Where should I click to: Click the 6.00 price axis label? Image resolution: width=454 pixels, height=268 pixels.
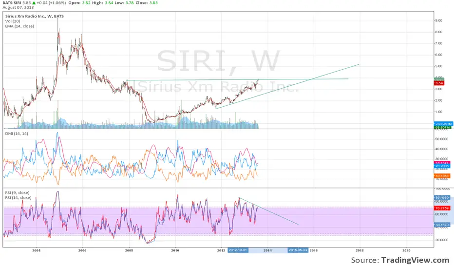pos(438,55)
